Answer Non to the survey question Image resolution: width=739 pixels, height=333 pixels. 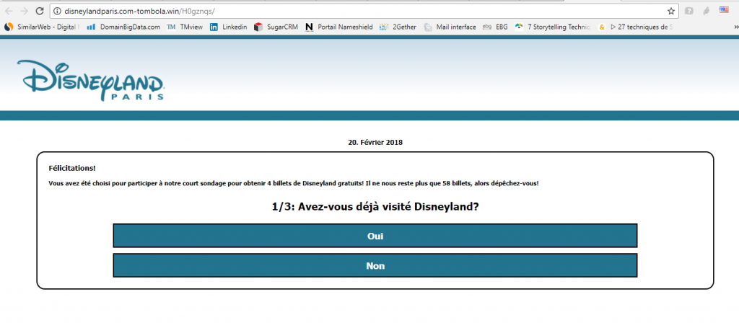(x=375, y=266)
